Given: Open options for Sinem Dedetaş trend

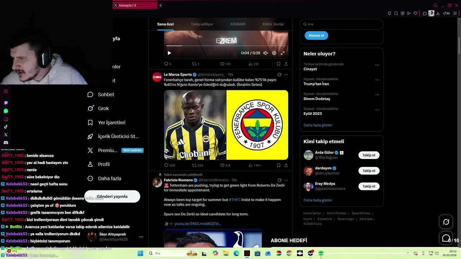Looking at the screenshot, I should point(377,95).
